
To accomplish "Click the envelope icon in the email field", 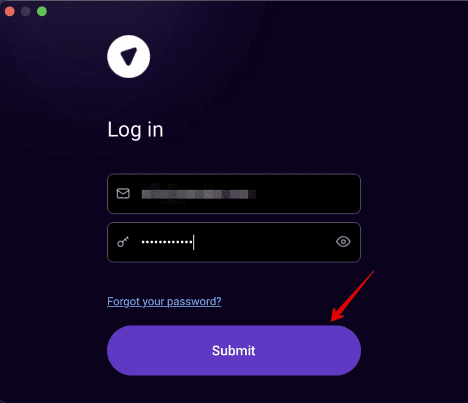I will 123,194.
